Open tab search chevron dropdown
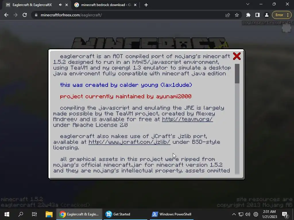294x220 pixels. click(248, 4)
